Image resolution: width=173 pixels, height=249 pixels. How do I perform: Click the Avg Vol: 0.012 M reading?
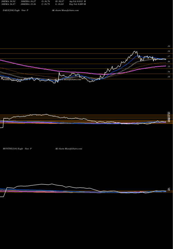coord(78,1)
